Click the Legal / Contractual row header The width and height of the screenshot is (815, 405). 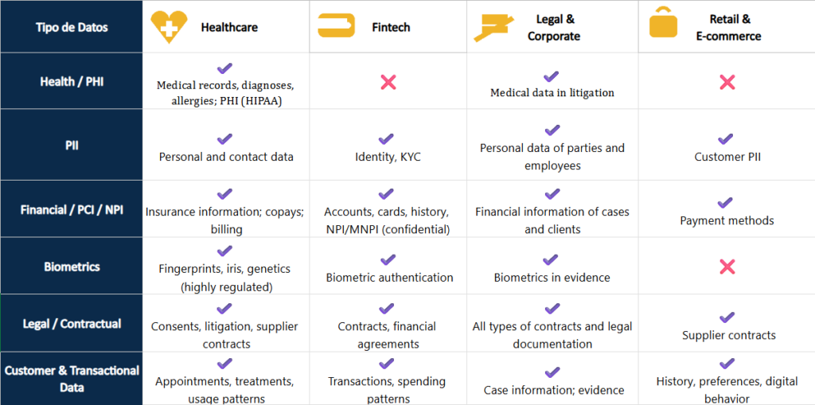72,324
